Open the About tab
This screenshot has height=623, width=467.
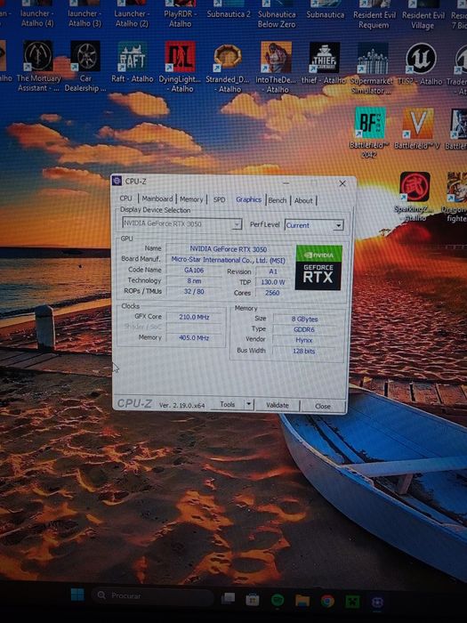point(303,200)
